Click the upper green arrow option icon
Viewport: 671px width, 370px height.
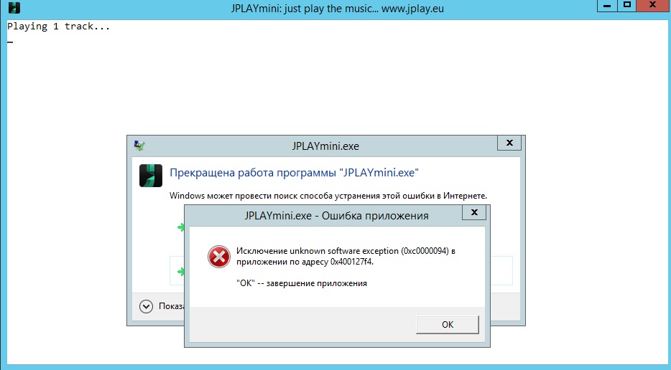pos(181,227)
